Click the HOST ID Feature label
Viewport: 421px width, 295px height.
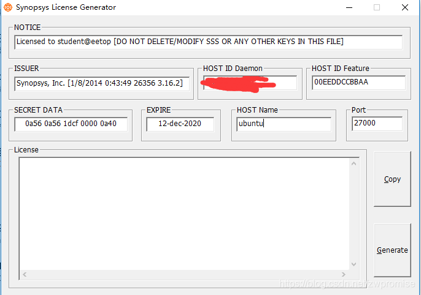click(341, 69)
